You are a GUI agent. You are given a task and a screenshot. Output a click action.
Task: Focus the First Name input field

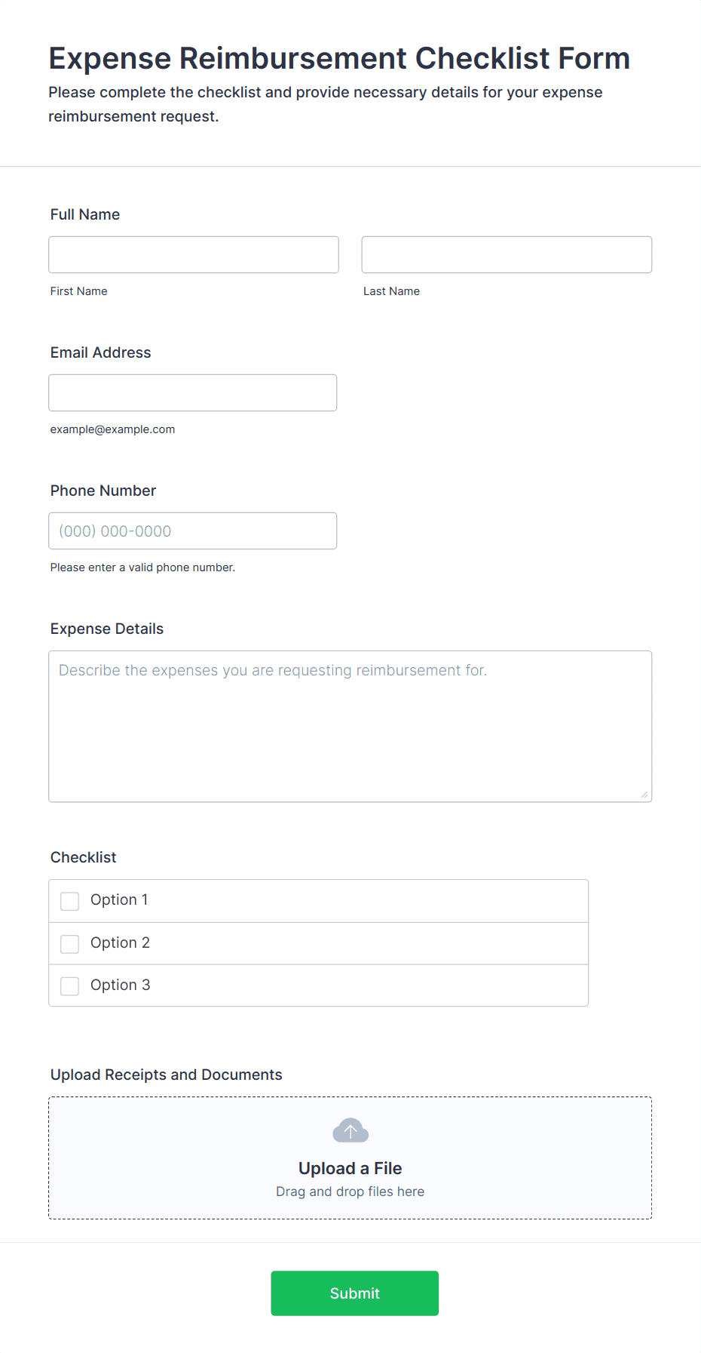tap(194, 254)
